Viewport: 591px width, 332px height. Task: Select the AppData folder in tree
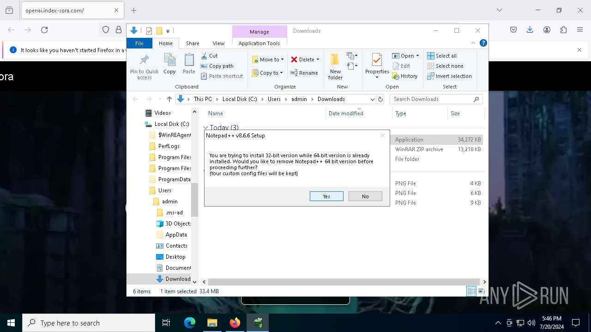click(x=176, y=235)
